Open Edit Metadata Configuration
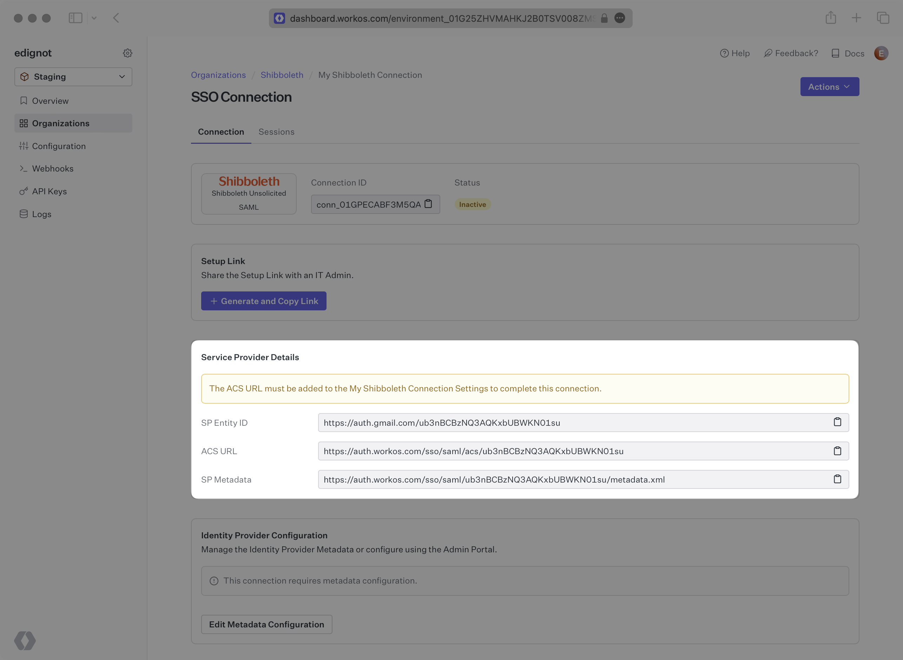Screen dimensions: 903x660 [266, 624]
